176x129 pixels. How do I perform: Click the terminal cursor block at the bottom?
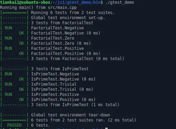point(106,128)
